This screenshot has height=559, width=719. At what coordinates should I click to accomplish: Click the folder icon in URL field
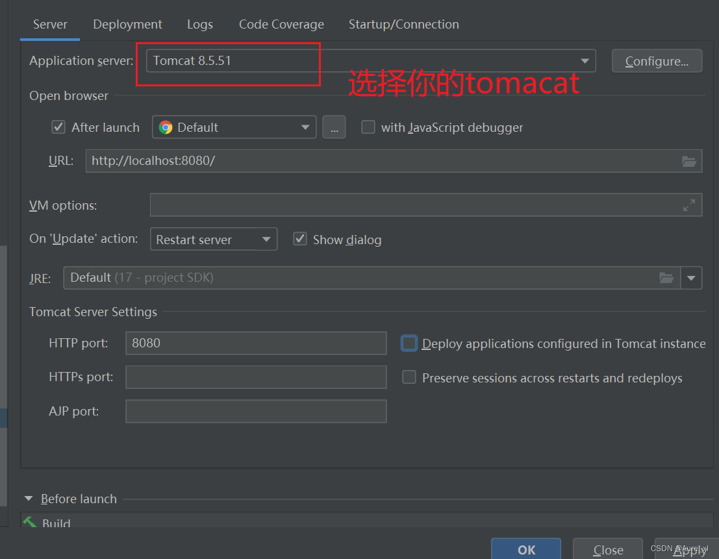pyautogui.click(x=688, y=161)
